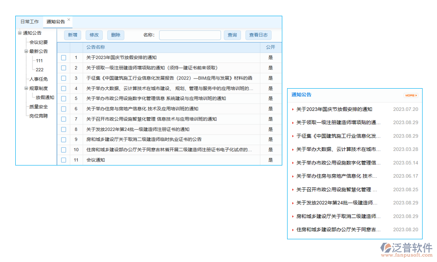
Task: Click the 查看日志 button
Action: (x=258, y=35)
